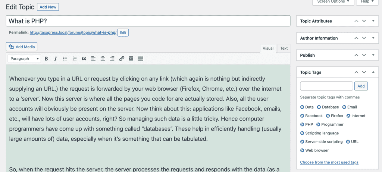Collapse the Topic Tags panel

coord(373,72)
